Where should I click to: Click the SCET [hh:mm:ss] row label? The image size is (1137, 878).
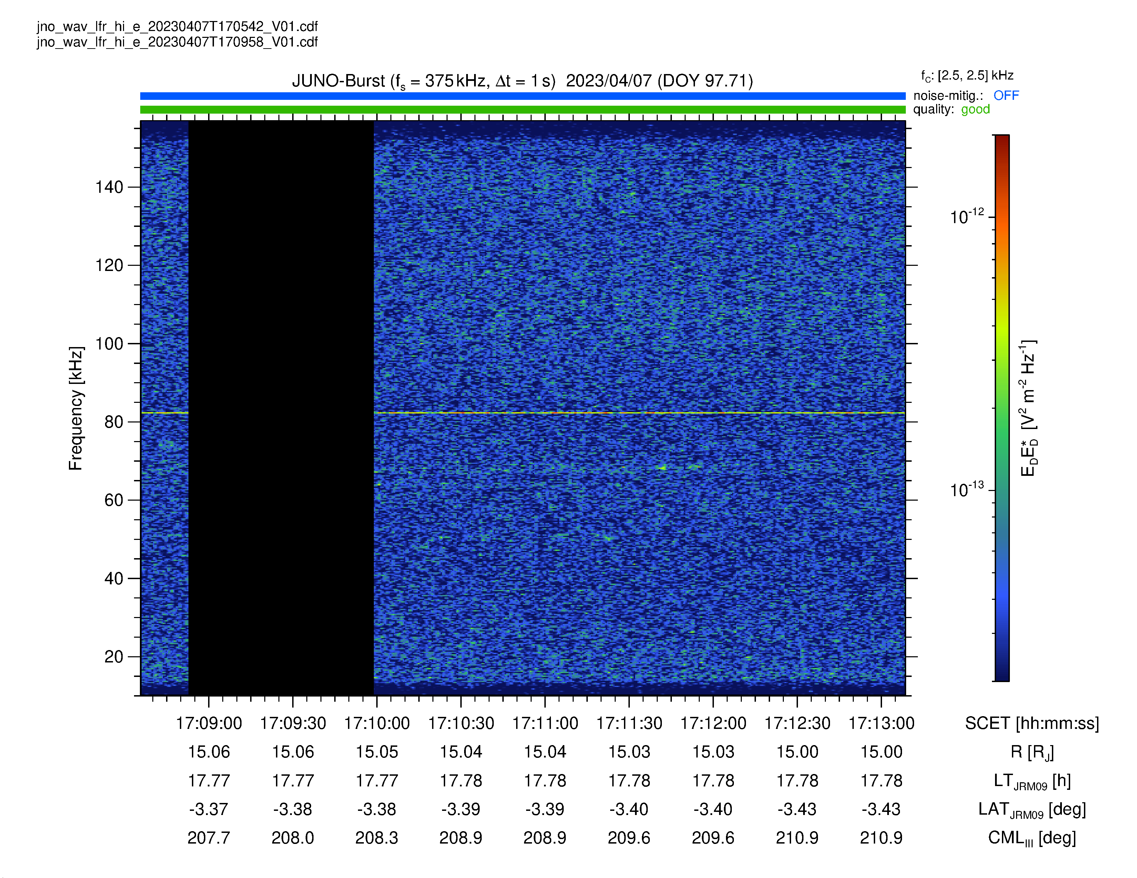[1032, 723]
